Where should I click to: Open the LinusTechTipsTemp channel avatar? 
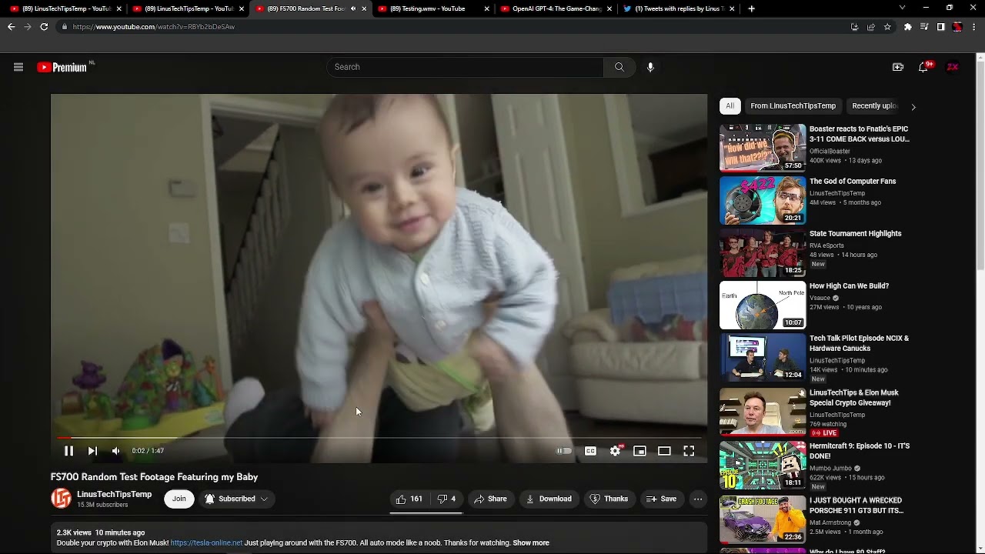click(x=61, y=499)
